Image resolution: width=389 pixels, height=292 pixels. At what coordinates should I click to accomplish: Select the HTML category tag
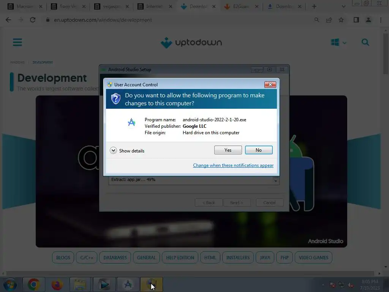click(210, 257)
